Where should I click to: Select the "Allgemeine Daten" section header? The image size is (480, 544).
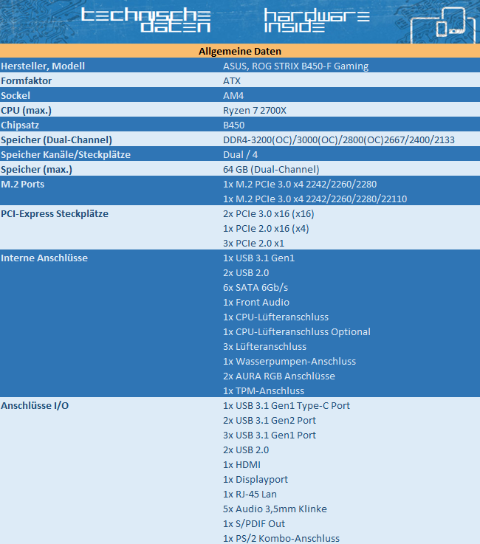240,51
